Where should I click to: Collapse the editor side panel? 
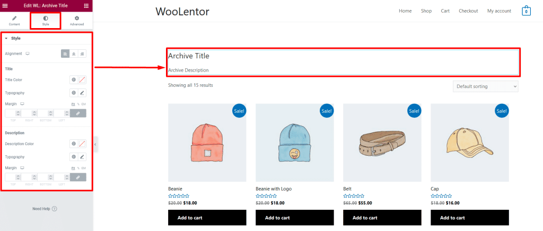[x=95, y=144]
